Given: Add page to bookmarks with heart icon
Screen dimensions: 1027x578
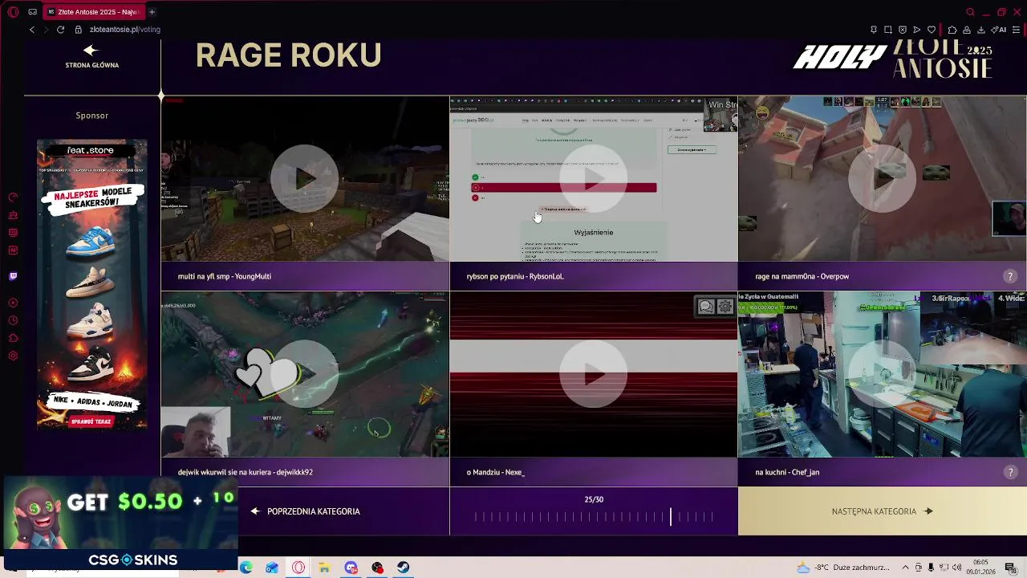Looking at the screenshot, I should [932, 30].
